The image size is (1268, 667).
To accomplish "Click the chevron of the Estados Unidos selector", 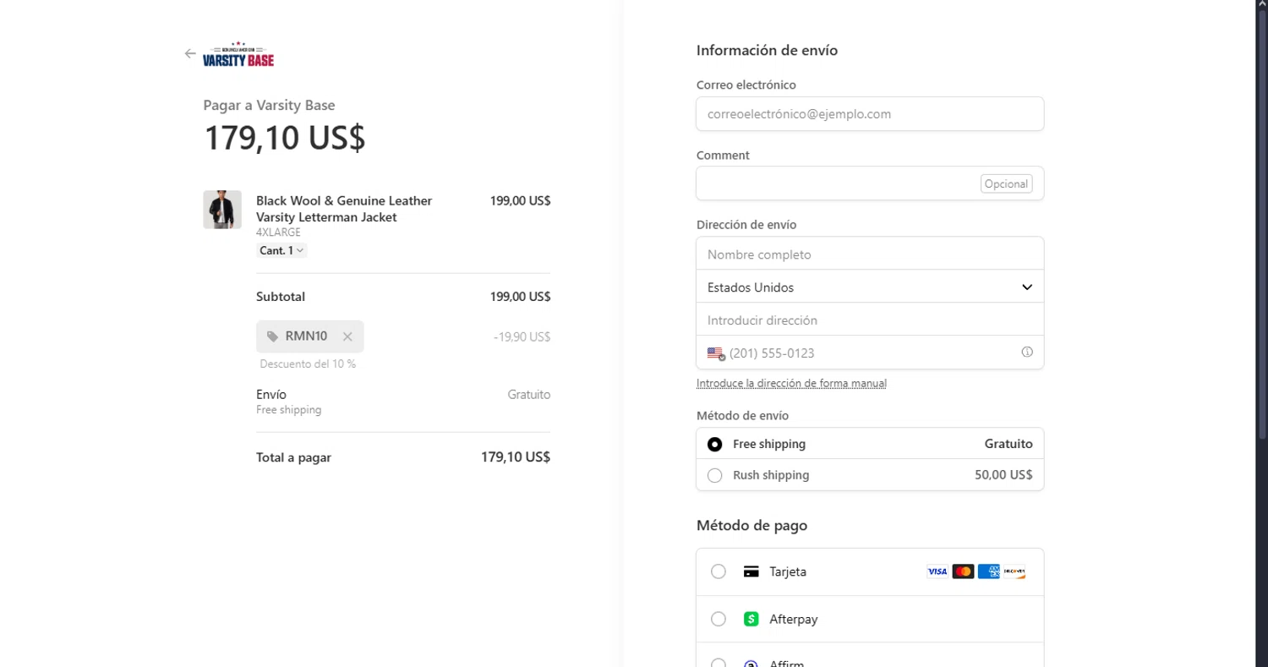I will [x=1027, y=287].
